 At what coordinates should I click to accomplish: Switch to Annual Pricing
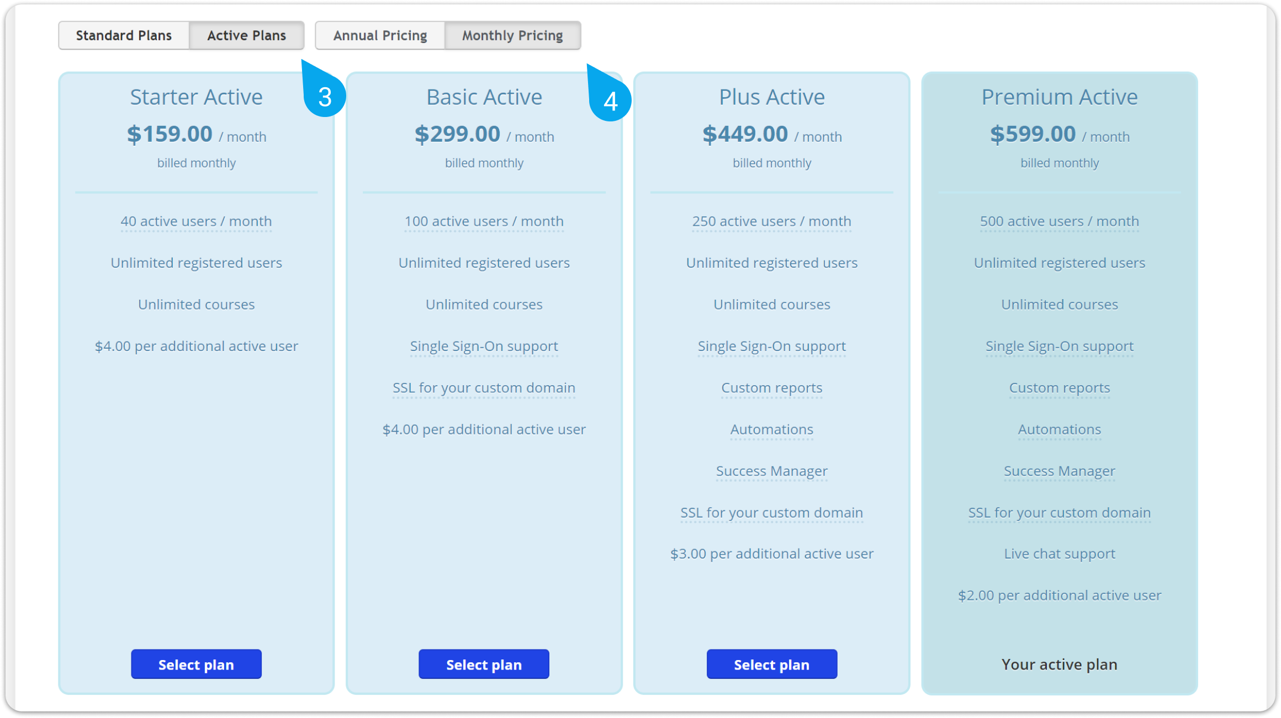[x=380, y=36]
